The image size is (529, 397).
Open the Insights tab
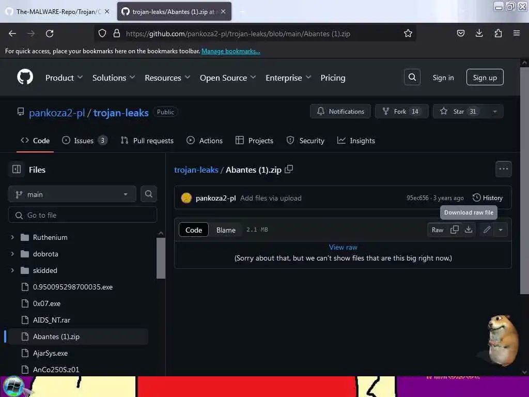[x=356, y=141]
